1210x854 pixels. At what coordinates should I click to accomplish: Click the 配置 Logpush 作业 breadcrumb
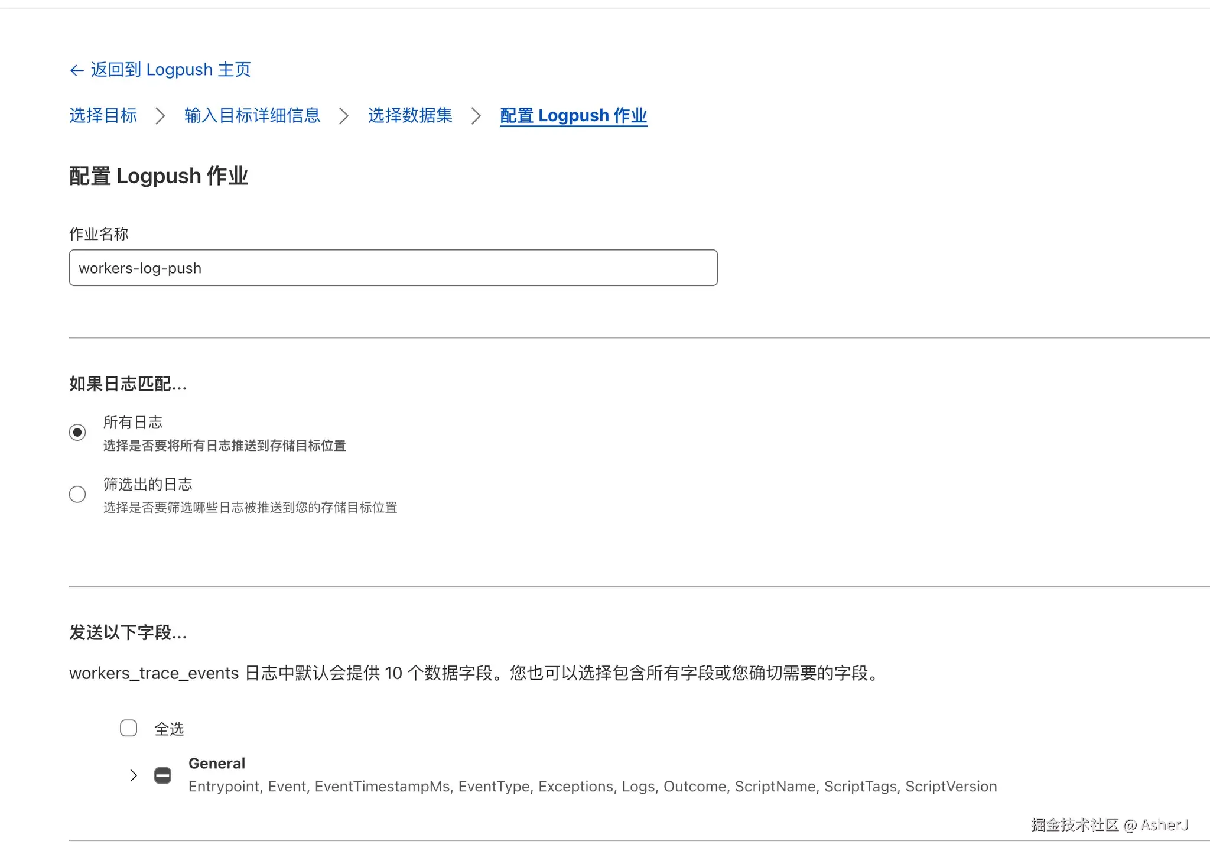pos(573,115)
